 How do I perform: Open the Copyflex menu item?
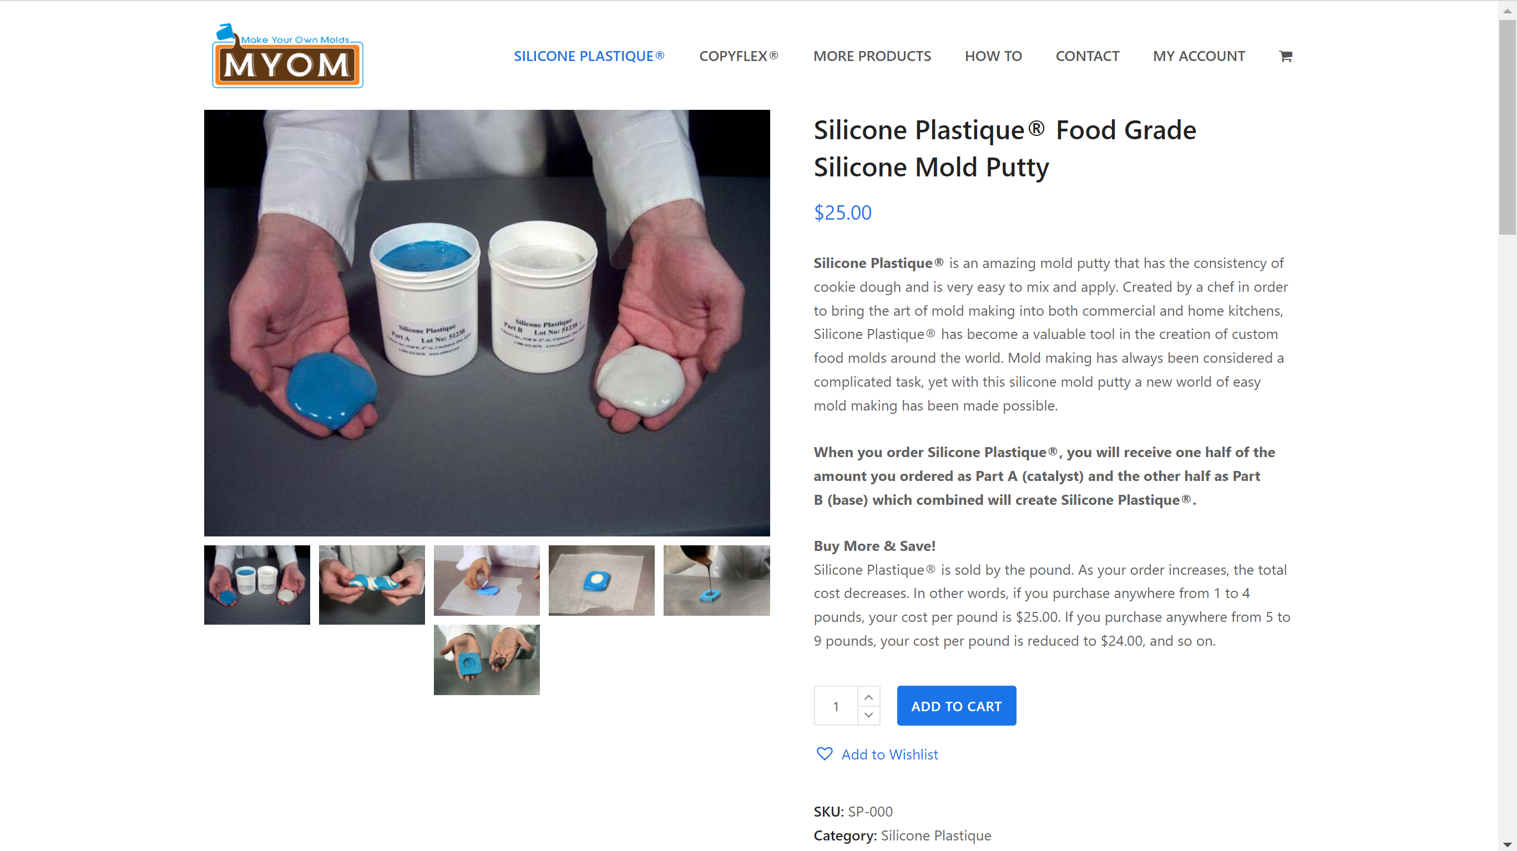[739, 56]
